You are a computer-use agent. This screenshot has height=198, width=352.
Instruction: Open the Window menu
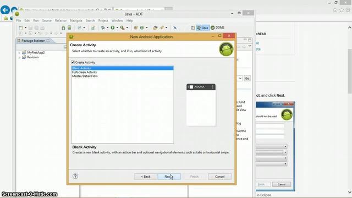(x=117, y=20)
